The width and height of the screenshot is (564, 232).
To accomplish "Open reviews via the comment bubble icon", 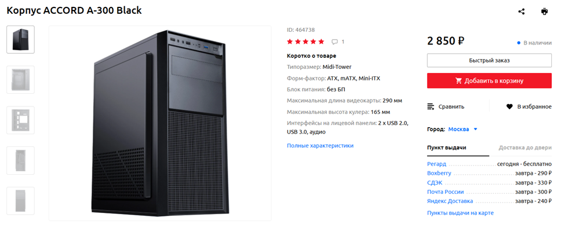I will [334, 42].
